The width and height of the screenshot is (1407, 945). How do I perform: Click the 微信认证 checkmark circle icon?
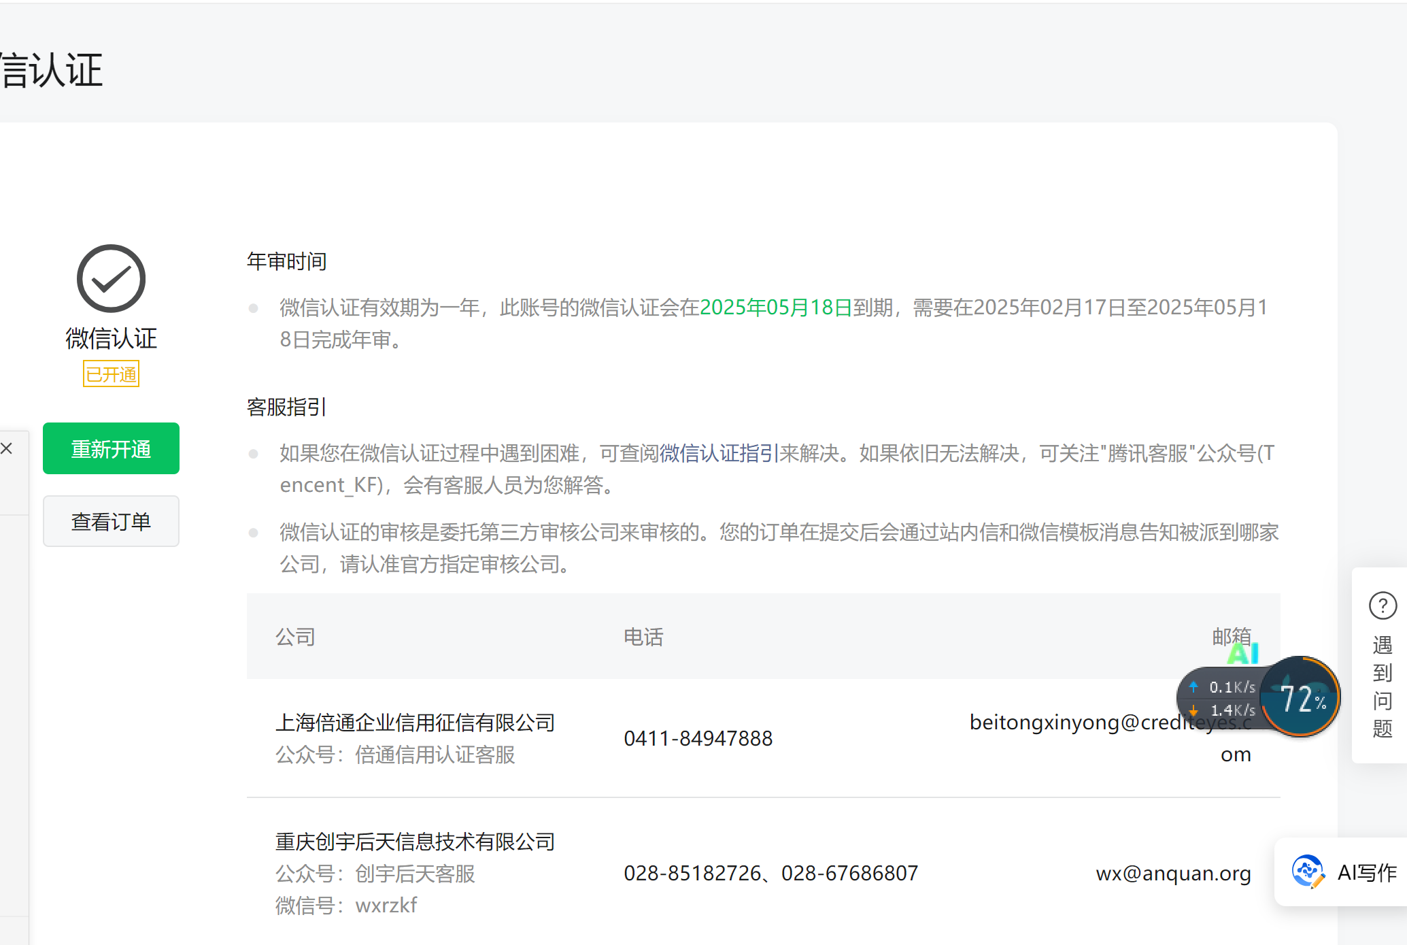click(x=111, y=278)
